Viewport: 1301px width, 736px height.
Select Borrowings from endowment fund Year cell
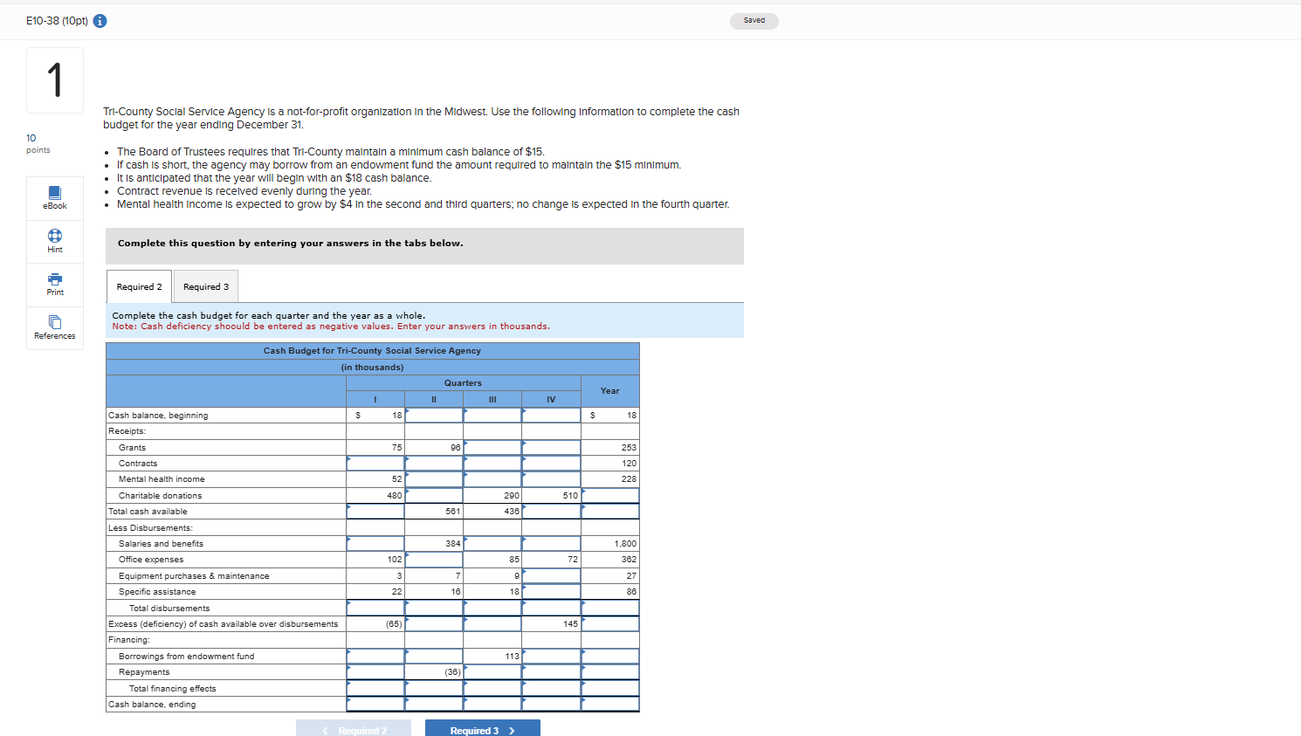point(610,657)
